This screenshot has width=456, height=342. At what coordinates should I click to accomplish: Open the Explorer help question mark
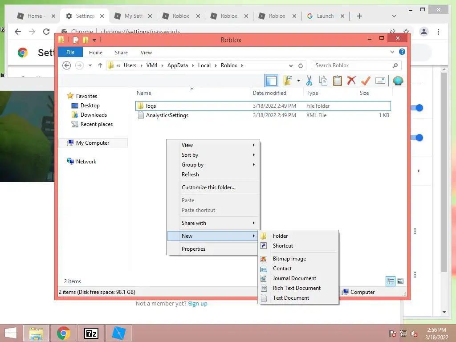tap(402, 52)
